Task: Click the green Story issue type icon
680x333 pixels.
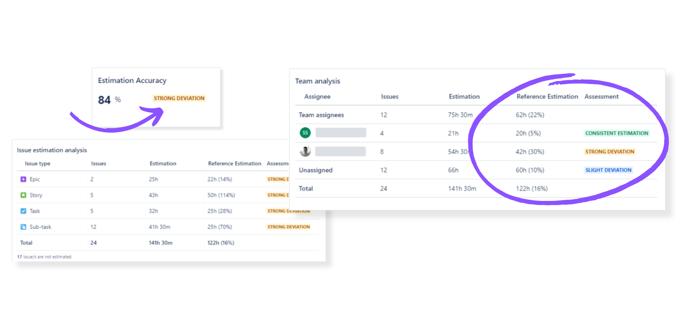Action: coord(23,195)
